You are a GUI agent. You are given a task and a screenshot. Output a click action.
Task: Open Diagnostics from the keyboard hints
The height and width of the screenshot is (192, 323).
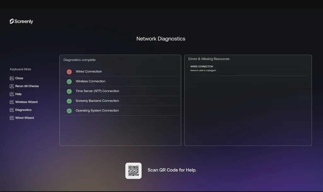[23, 110]
